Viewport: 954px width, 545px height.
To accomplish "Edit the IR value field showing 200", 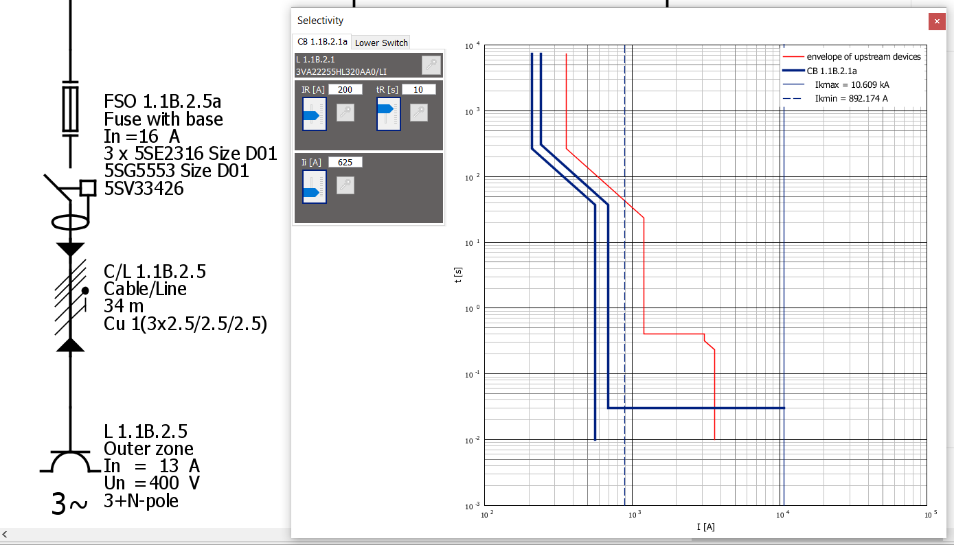I will pyautogui.click(x=345, y=89).
